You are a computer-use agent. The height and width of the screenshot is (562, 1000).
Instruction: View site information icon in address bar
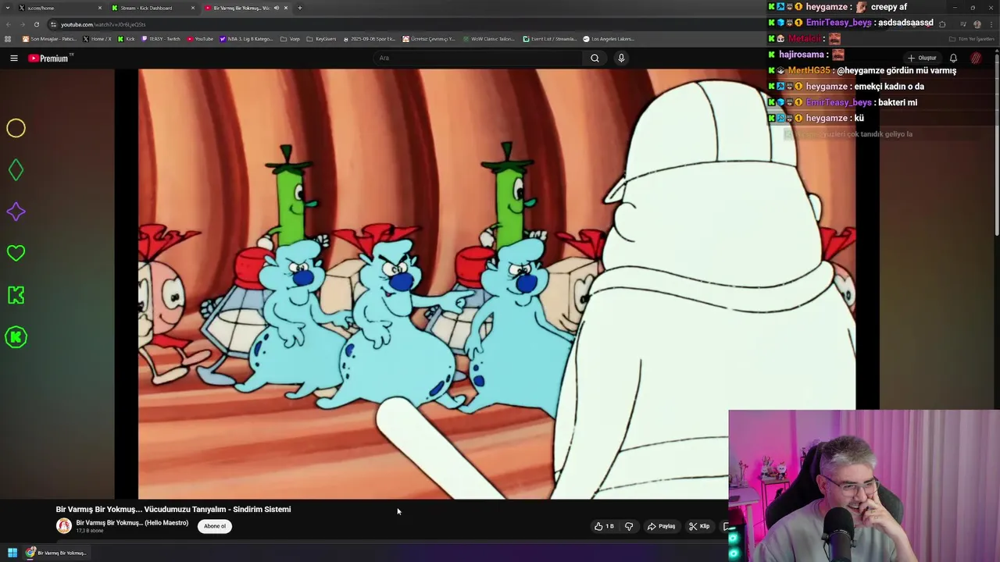[x=53, y=24]
